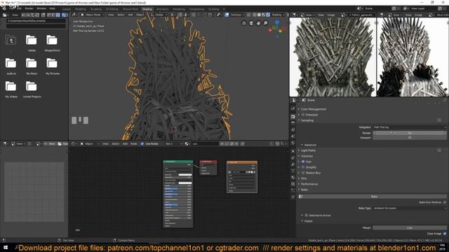The image size is (449, 252).
Task: Click the viewport camera view gizmo icon
Action: [251, 23]
